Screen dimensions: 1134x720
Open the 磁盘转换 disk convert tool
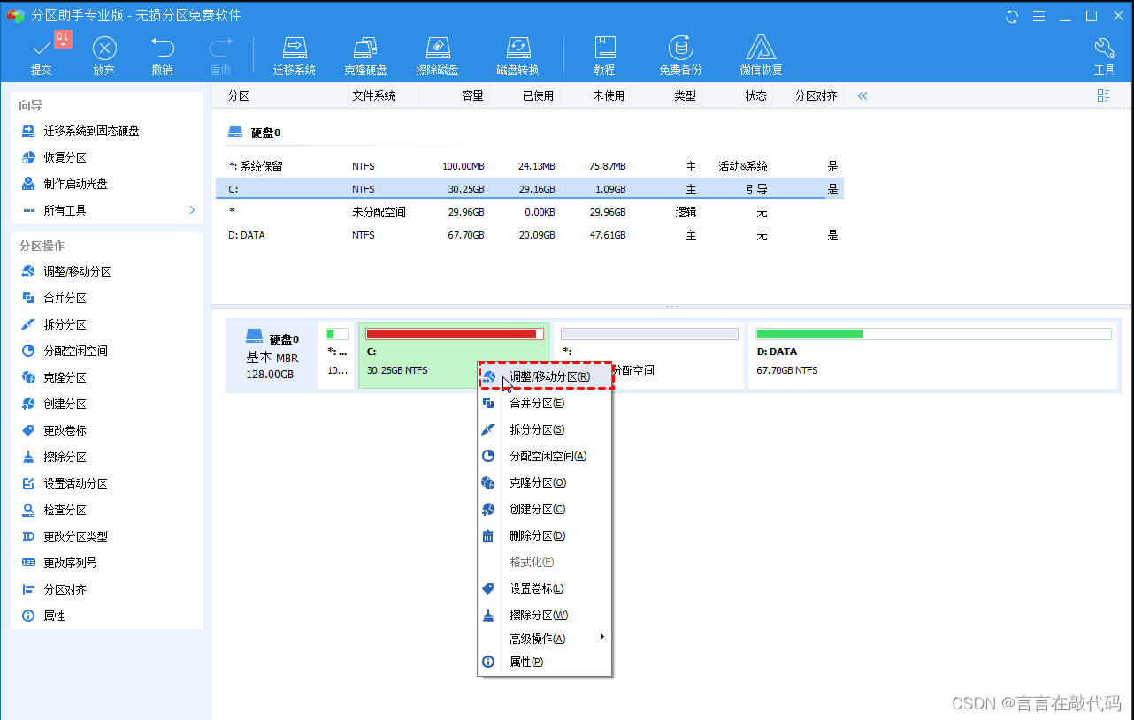tap(517, 55)
